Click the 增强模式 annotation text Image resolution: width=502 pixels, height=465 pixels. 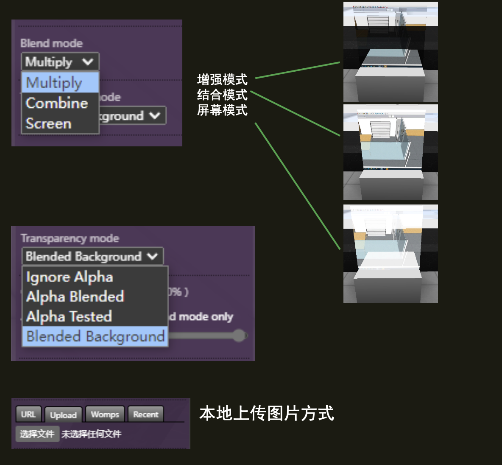coord(222,79)
